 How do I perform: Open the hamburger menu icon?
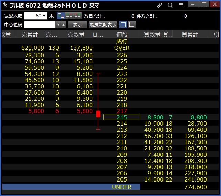(x=181, y=6)
